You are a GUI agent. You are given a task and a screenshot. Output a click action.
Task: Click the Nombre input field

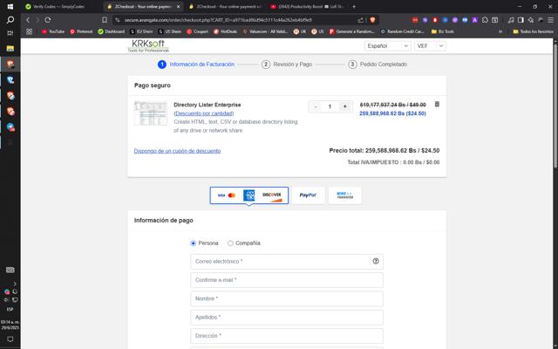(x=287, y=298)
